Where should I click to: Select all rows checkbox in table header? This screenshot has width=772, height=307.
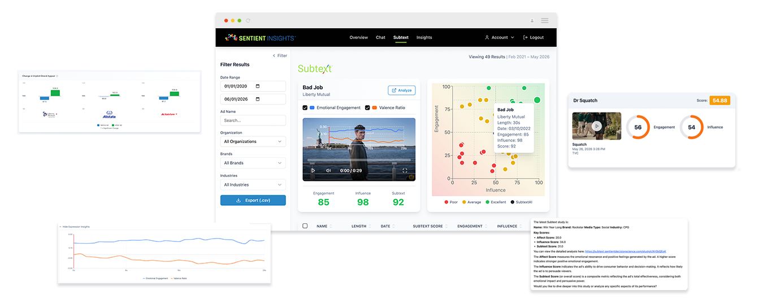coord(305,226)
